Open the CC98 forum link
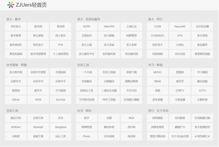The width and height of the screenshot is (219, 147). (x=157, y=27)
